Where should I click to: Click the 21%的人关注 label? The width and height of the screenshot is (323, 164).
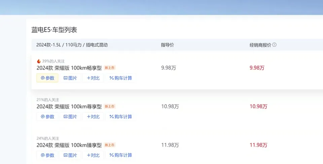(48, 100)
